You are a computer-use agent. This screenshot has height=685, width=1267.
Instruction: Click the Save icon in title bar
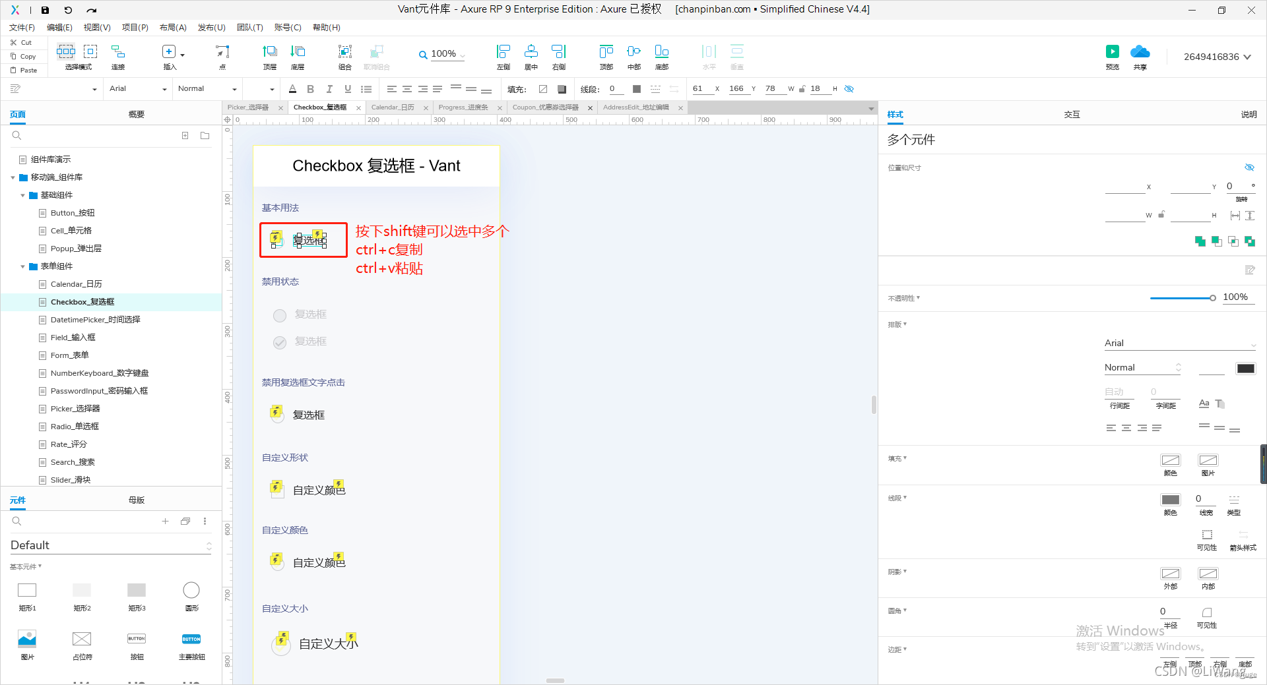tap(45, 10)
